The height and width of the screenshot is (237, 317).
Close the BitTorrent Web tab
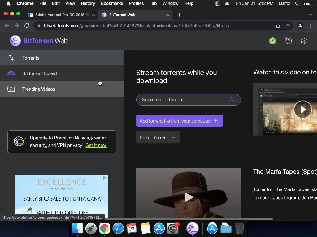[x=167, y=15]
